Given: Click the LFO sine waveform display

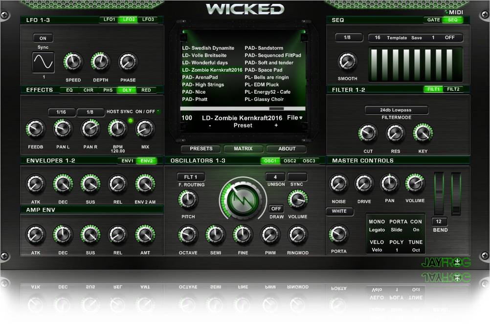Looking at the screenshot, I should click(x=43, y=62).
